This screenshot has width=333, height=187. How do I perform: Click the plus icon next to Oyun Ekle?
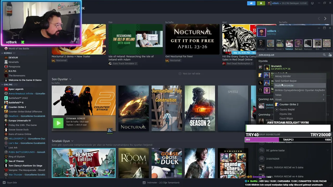point(4,183)
